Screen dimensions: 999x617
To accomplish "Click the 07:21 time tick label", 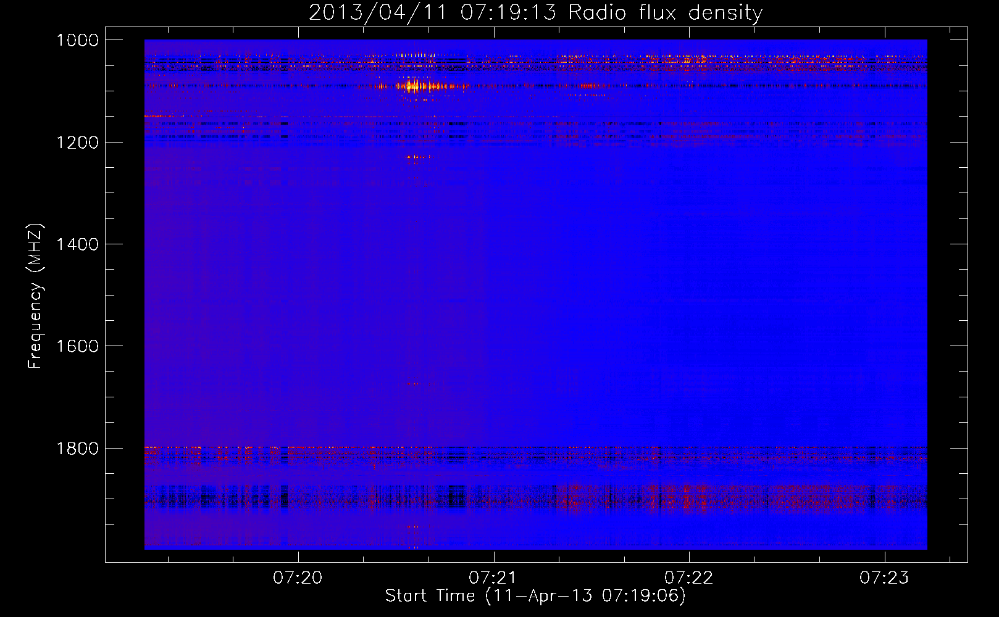I will pos(493,578).
